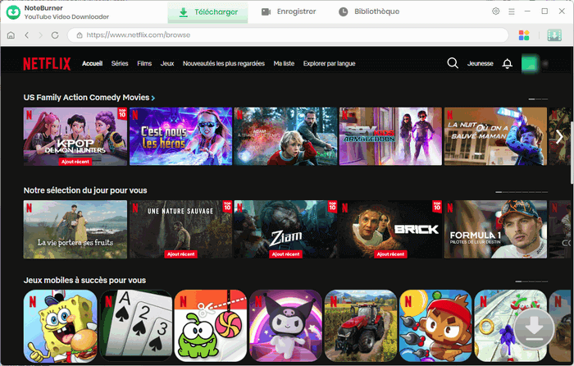
Task: Click the pagination indicator of Notre sélection row
Action: pyautogui.click(x=522, y=192)
